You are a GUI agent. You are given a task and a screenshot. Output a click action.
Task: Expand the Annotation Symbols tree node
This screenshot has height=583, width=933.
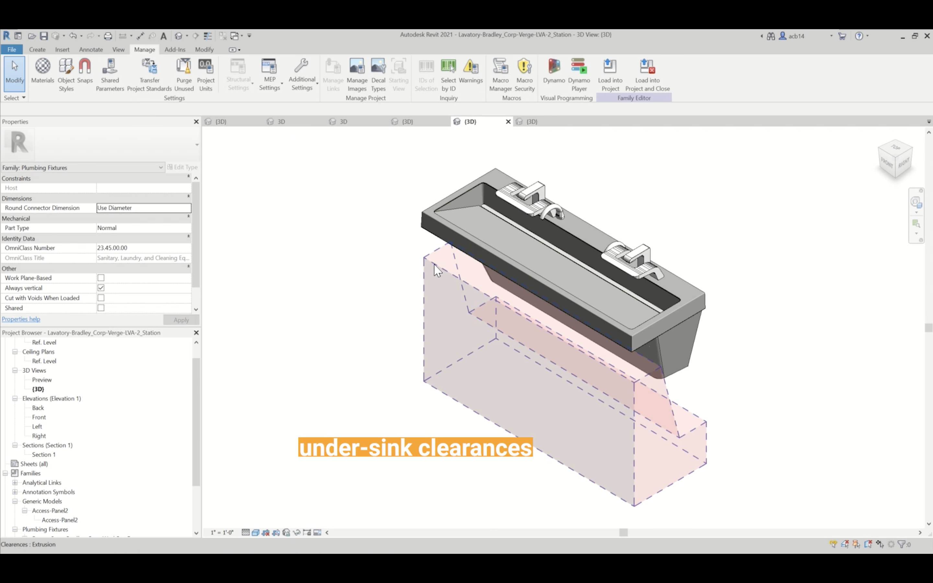pos(15,492)
